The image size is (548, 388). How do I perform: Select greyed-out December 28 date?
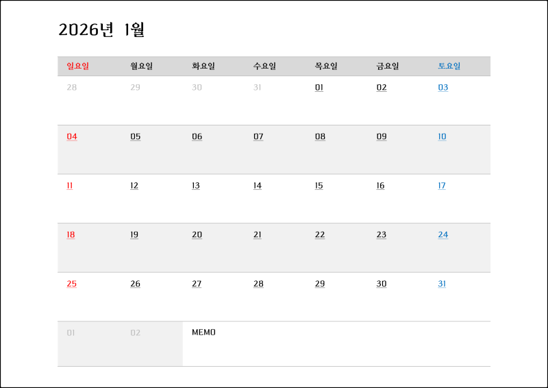click(x=72, y=88)
